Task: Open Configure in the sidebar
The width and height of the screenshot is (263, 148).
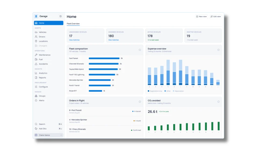Action: point(49,87)
